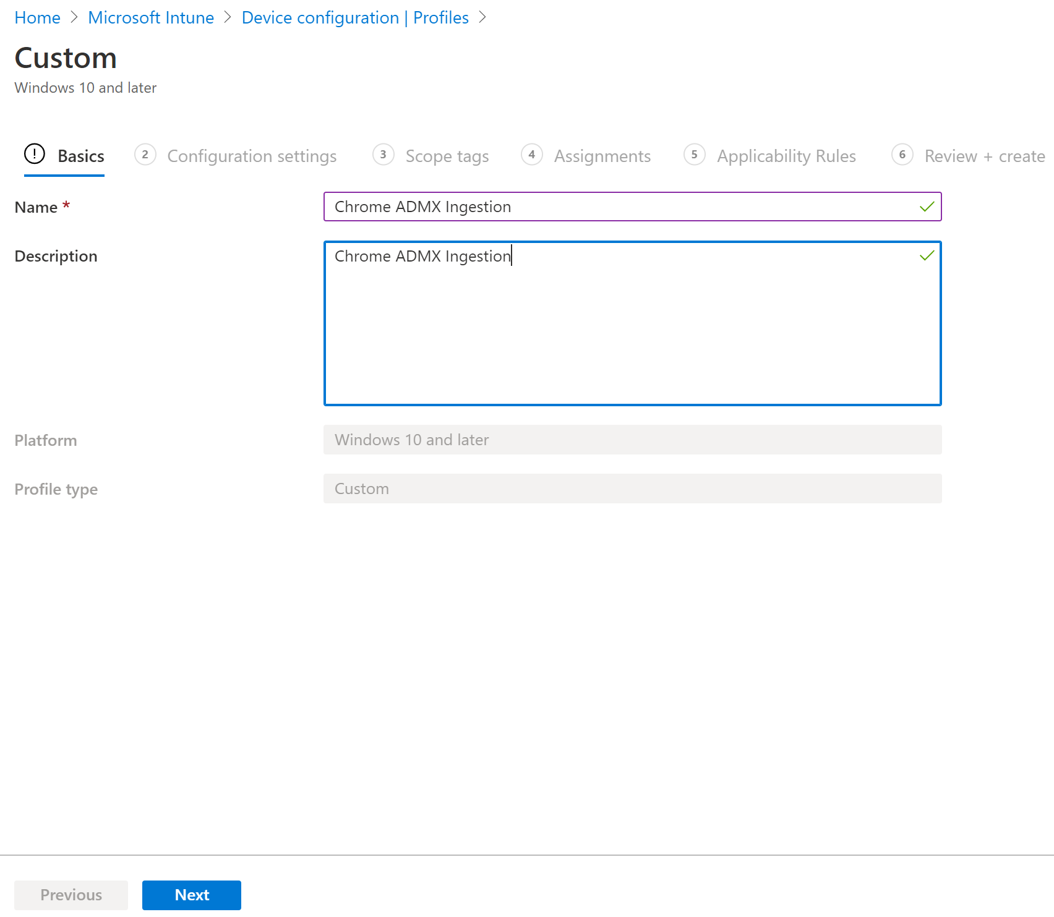This screenshot has width=1054, height=917.
Task: Open the Review + create step
Action: (983, 156)
